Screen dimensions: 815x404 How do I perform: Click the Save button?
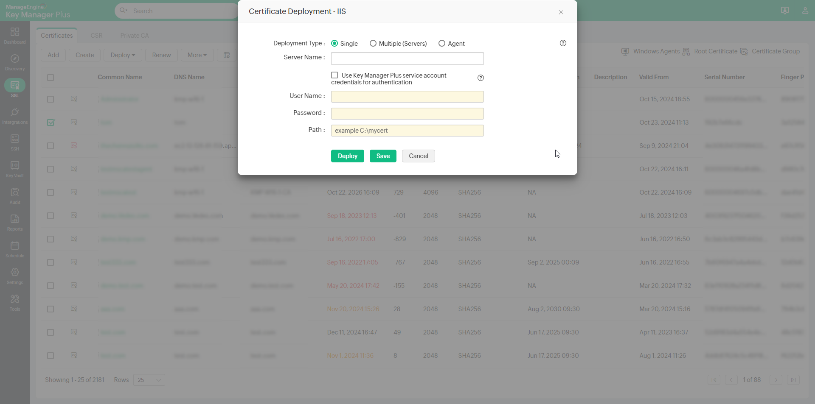point(383,156)
